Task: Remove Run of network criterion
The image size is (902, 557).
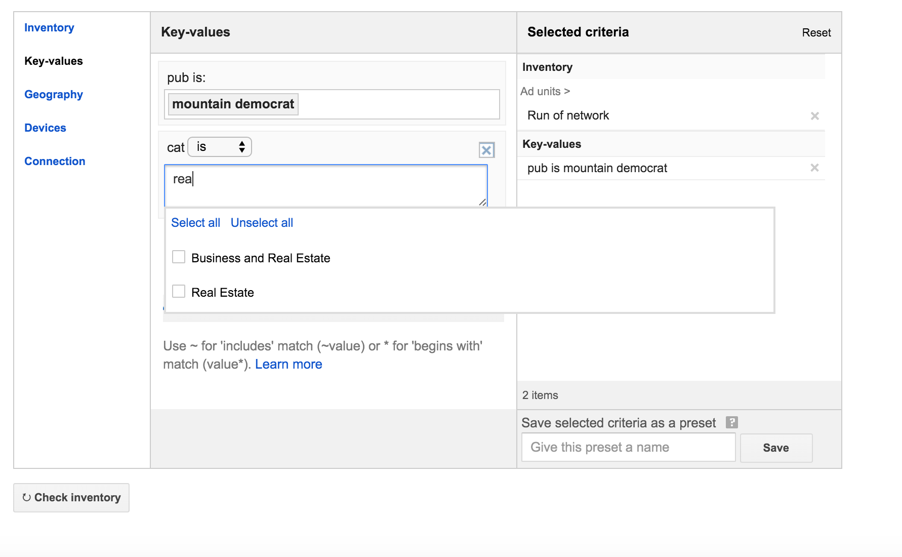Action: tap(814, 116)
